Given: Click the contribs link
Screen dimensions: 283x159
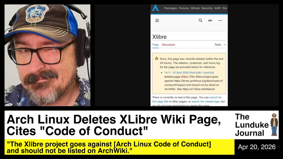Looking at the screenshot, I should [208, 72].
